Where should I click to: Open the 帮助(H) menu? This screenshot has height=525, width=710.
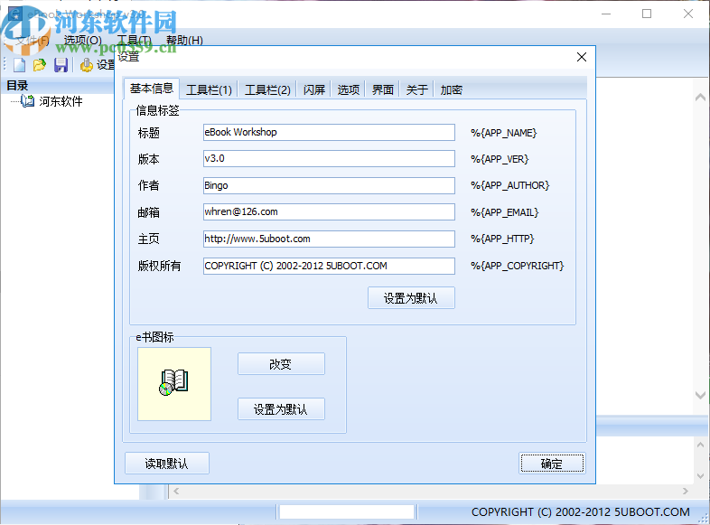pos(184,41)
